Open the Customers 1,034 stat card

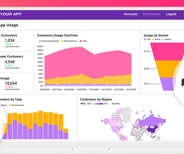pyautogui.click(x=17, y=41)
